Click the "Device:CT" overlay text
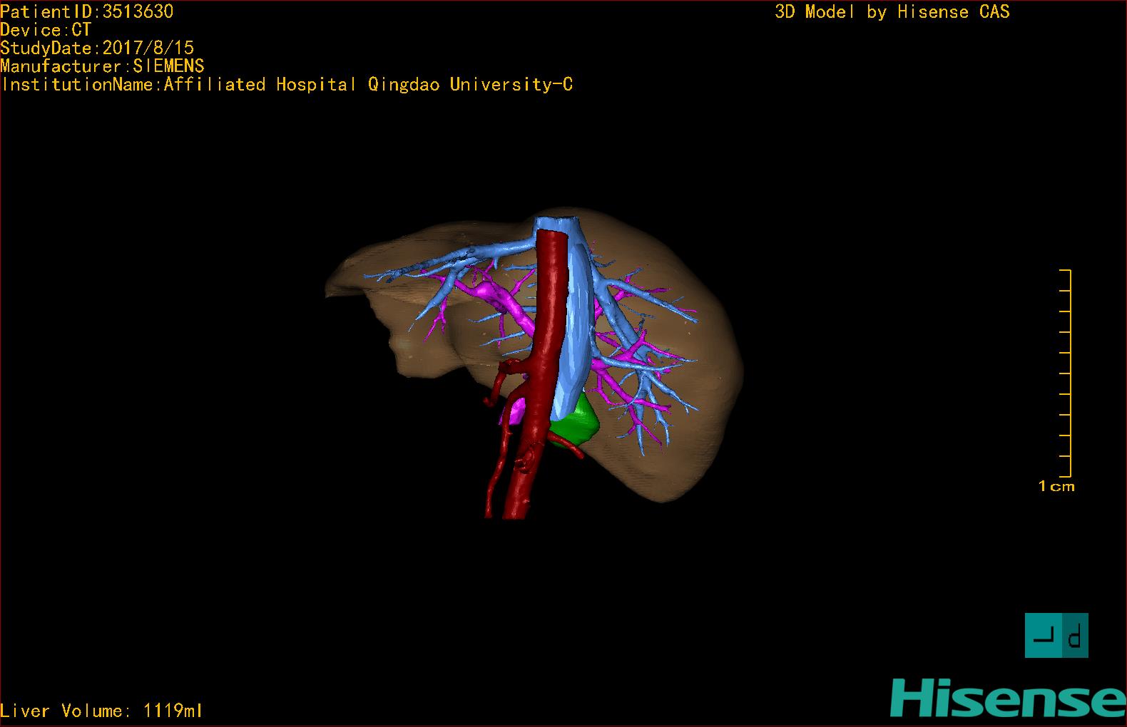Viewport: 1127px width, 727px height. click(46, 30)
